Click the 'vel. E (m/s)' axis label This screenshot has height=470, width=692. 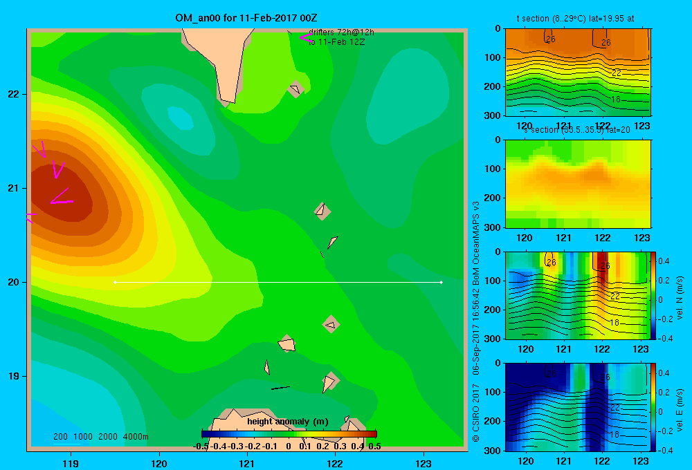(x=680, y=410)
